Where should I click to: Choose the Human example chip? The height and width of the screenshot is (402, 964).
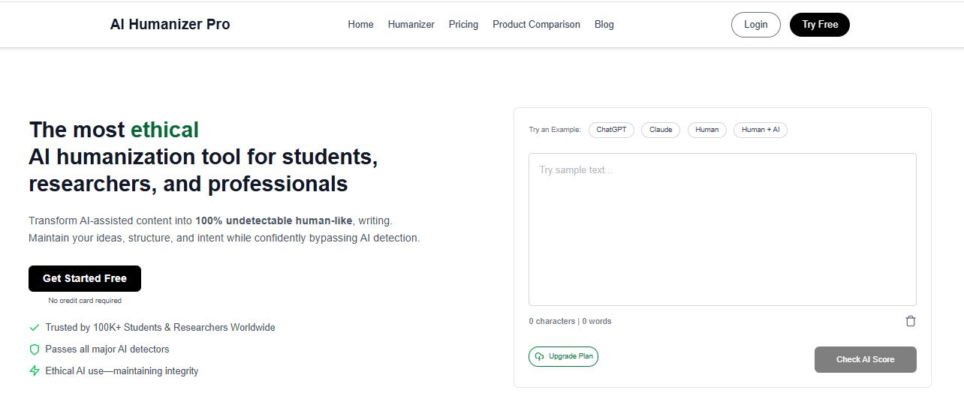(x=706, y=130)
